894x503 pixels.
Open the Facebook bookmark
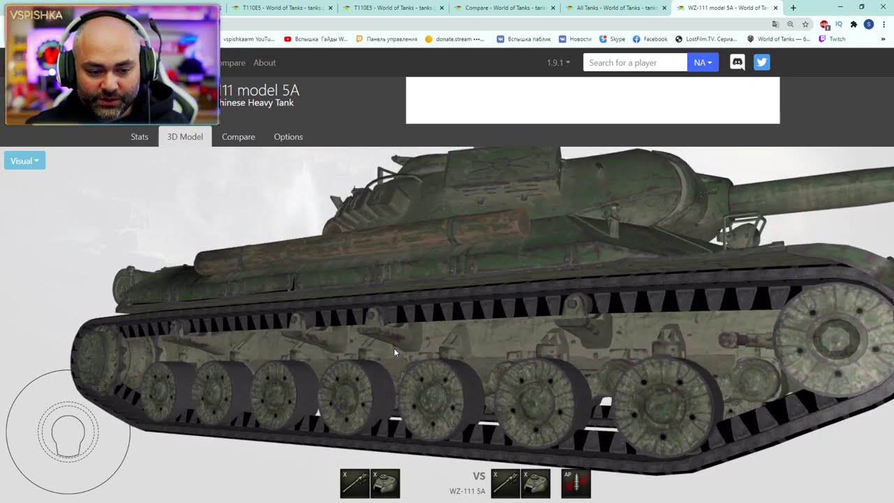click(650, 39)
